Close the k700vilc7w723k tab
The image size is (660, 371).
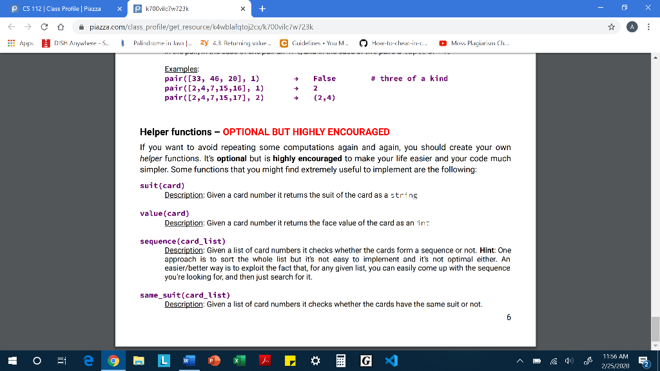tap(243, 9)
